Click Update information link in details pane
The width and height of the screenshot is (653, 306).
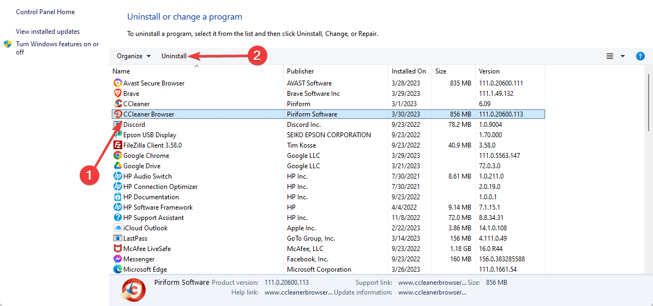(432, 292)
